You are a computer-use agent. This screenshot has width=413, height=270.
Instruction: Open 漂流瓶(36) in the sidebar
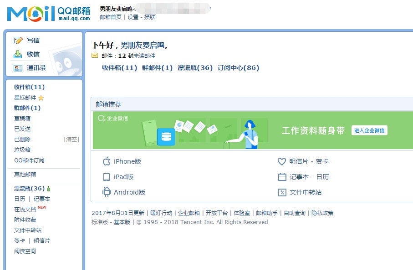(x=29, y=189)
